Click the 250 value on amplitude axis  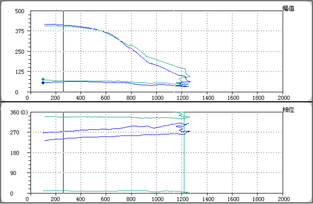(x=19, y=52)
